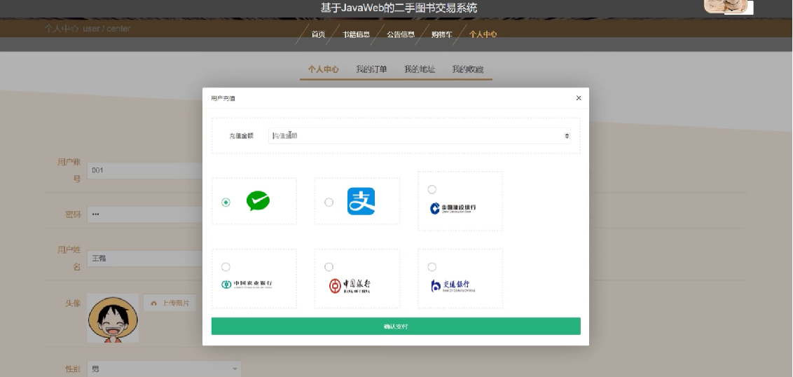
Task: Click the thumbnail image in top right corner
Action: (x=726, y=6)
